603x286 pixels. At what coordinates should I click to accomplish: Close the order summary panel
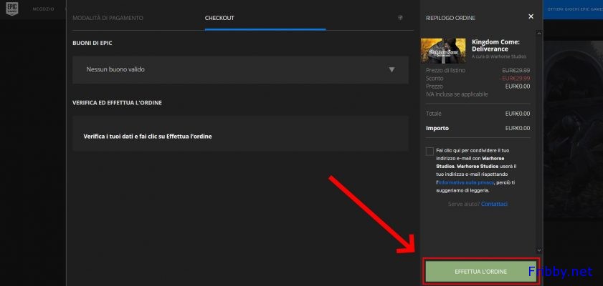(x=531, y=16)
